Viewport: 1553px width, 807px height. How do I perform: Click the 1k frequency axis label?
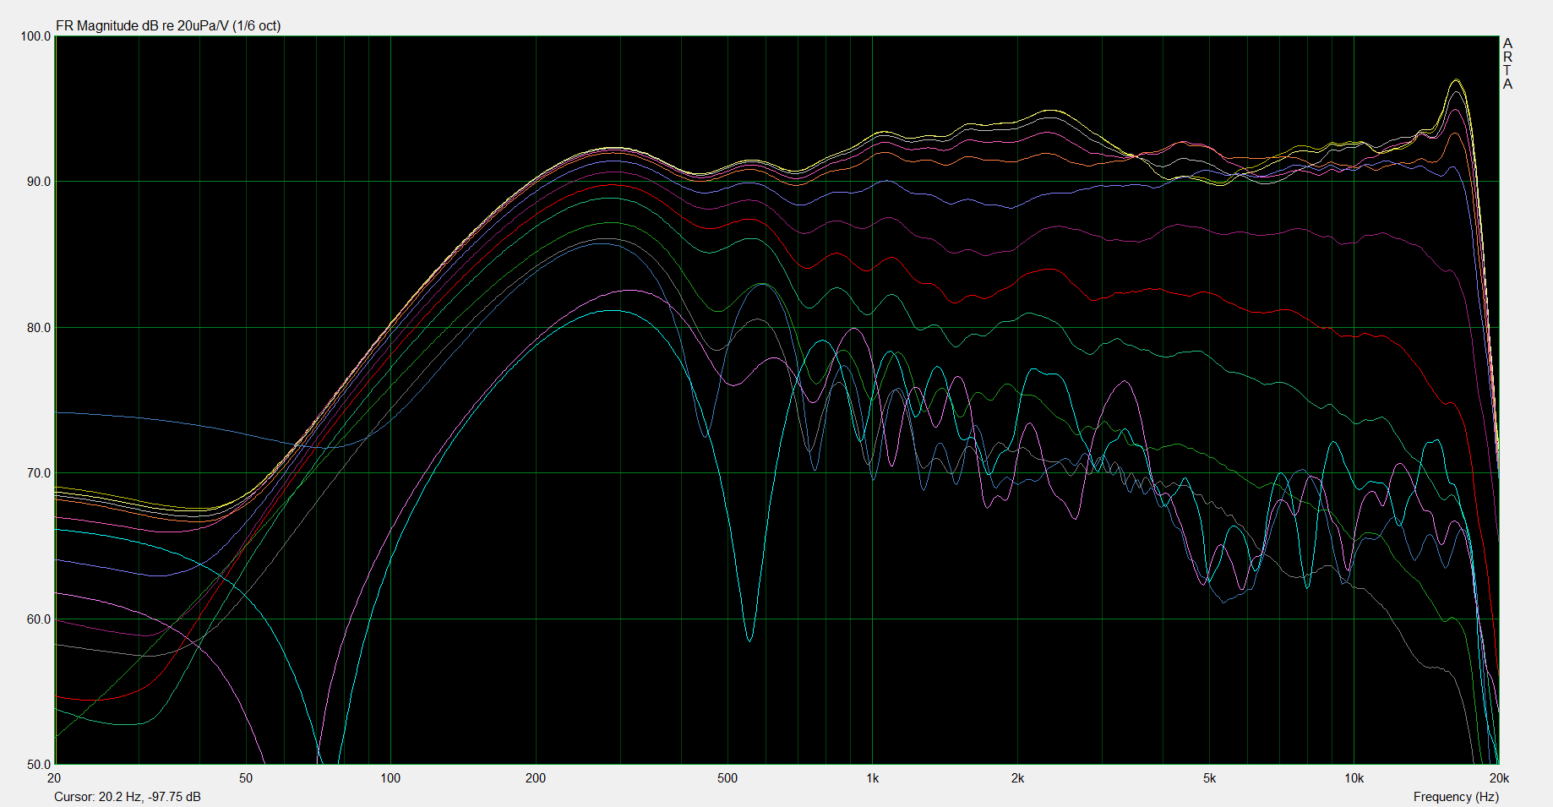pos(873,778)
